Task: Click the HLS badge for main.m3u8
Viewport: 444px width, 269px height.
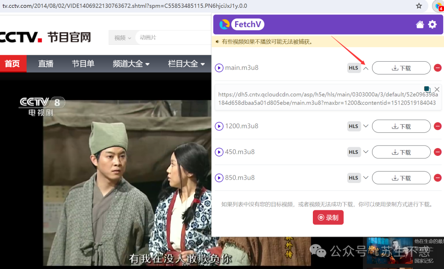Action: click(x=354, y=68)
